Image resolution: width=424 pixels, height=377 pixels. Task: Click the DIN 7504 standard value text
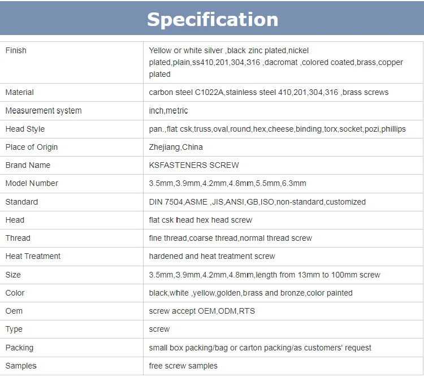257,202
